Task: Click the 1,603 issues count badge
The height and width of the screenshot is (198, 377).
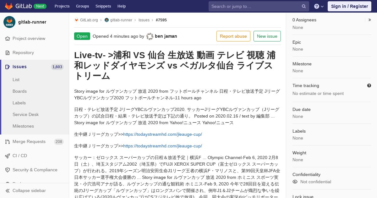Action: 57,67
